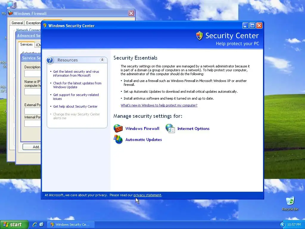Open My Computer desktop icon
The image size is (305, 229).
pos(11,5)
